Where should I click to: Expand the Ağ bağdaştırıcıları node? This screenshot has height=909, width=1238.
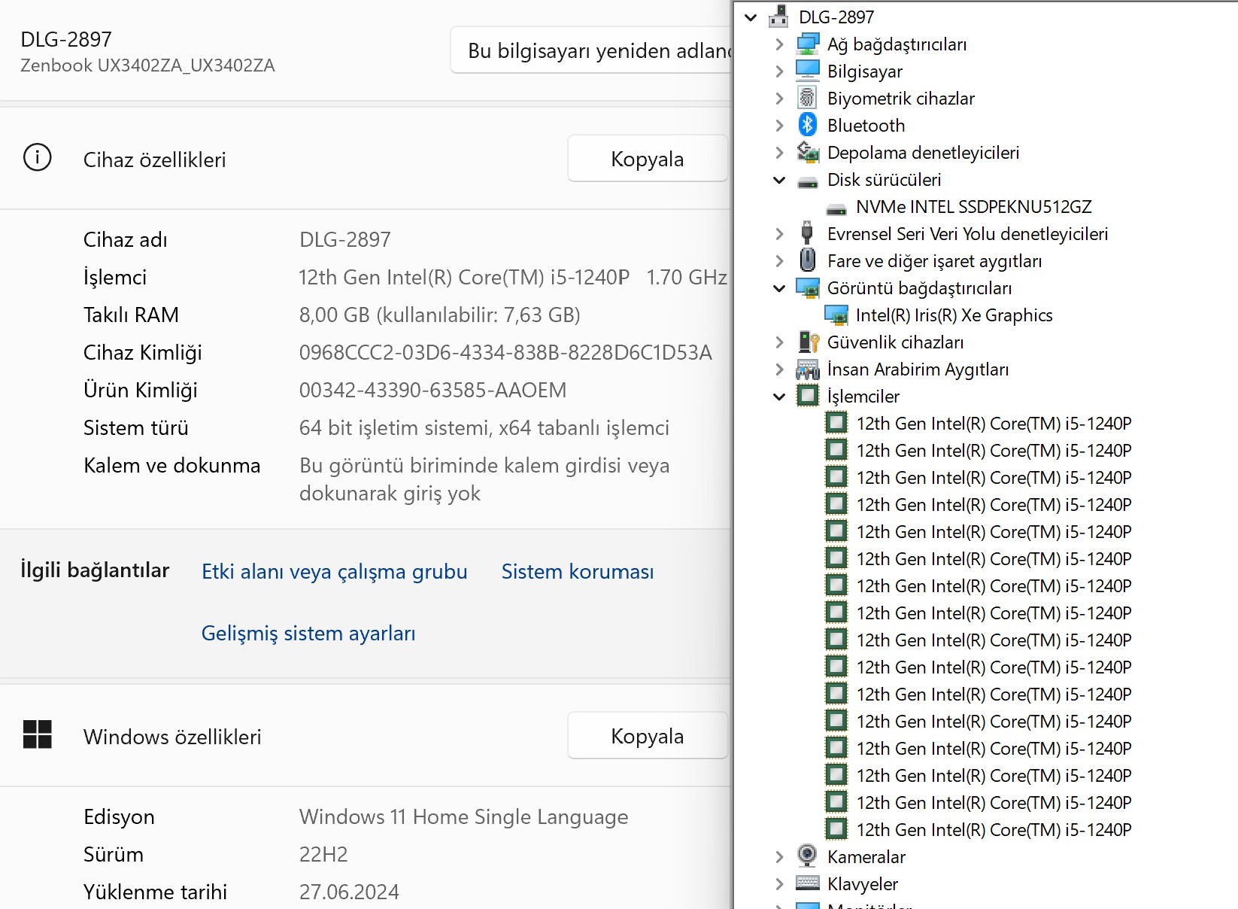779,44
